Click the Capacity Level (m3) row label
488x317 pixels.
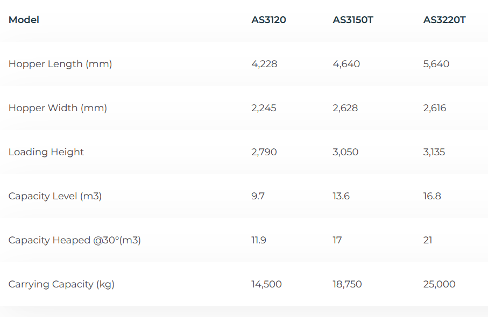(55, 196)
